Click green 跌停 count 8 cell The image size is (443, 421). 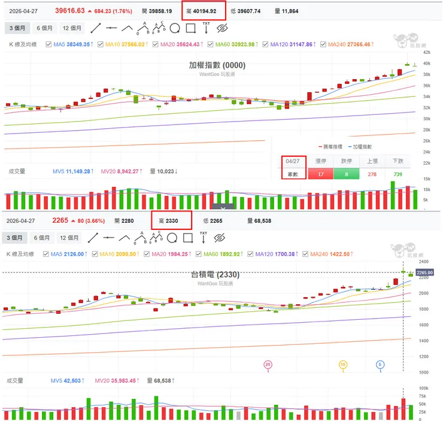pyautogui.click(x=347, y=174)
